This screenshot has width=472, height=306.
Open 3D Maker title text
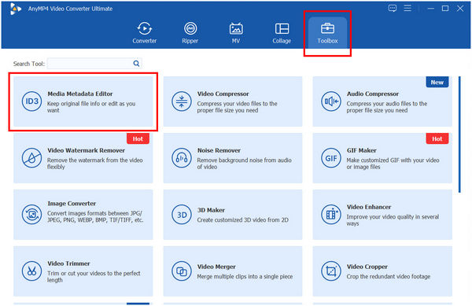[211, 210]
